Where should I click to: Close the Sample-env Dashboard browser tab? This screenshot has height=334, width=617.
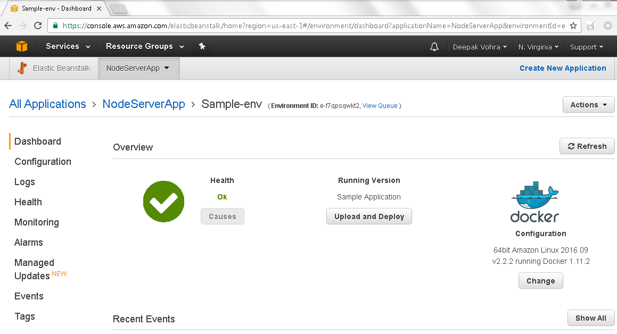click(x=99, y=9)
